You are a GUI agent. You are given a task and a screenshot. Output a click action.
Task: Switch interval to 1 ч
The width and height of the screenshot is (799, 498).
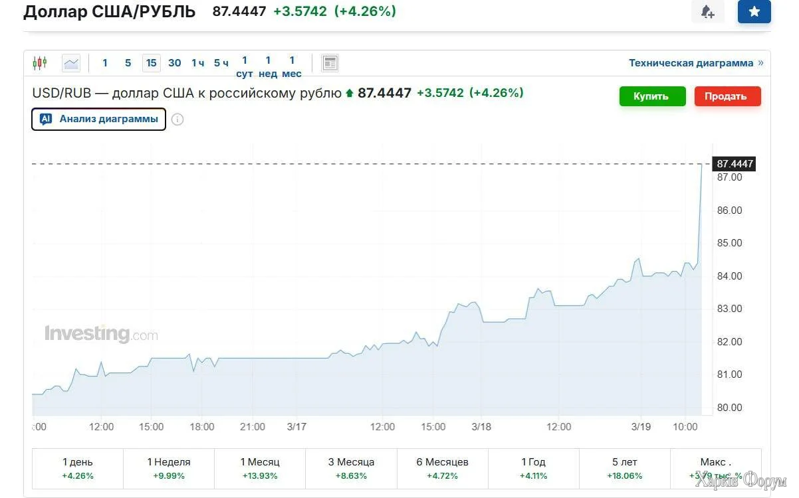tap(197, 63)
